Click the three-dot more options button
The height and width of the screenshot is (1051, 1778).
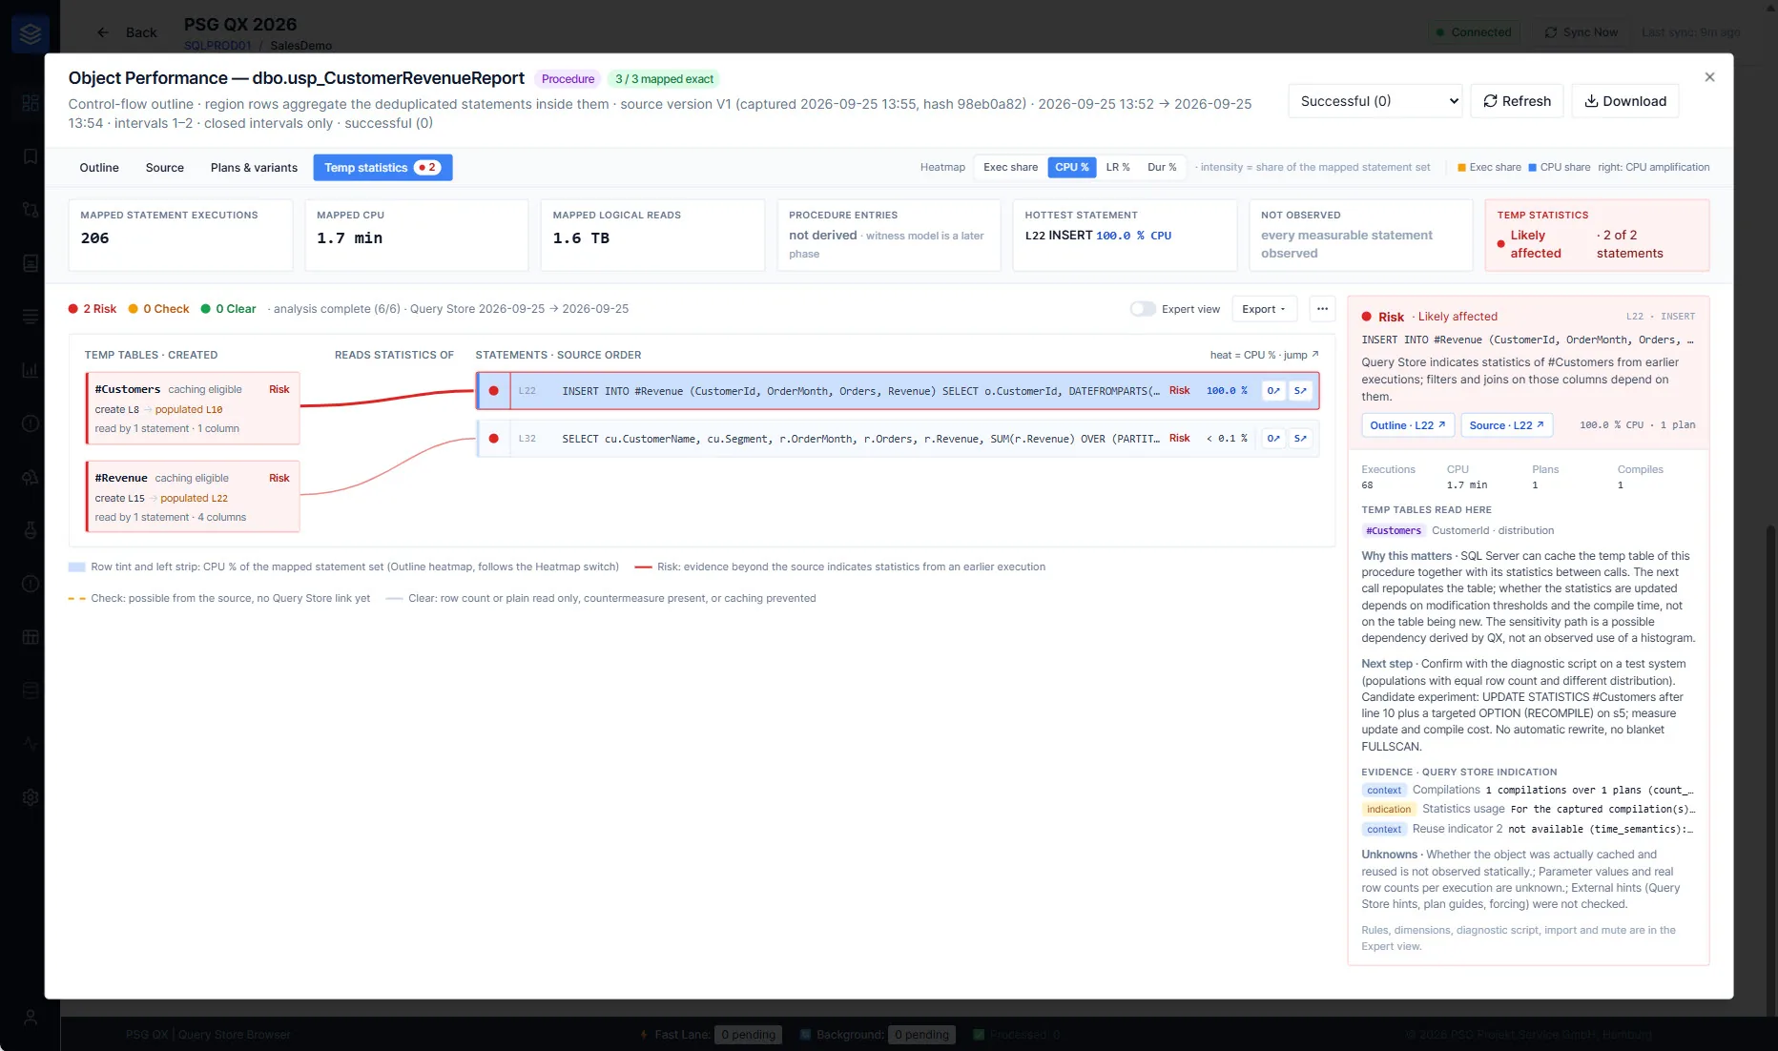click(1322, 309)
